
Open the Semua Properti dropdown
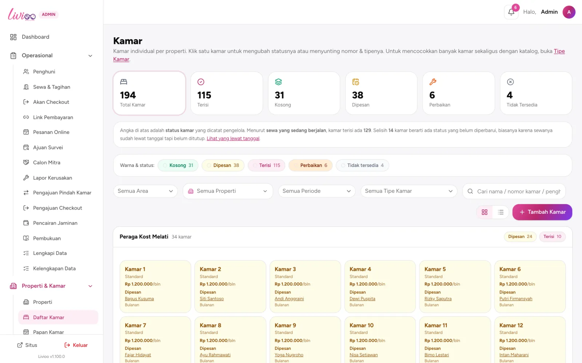click(x=228, y=191)
